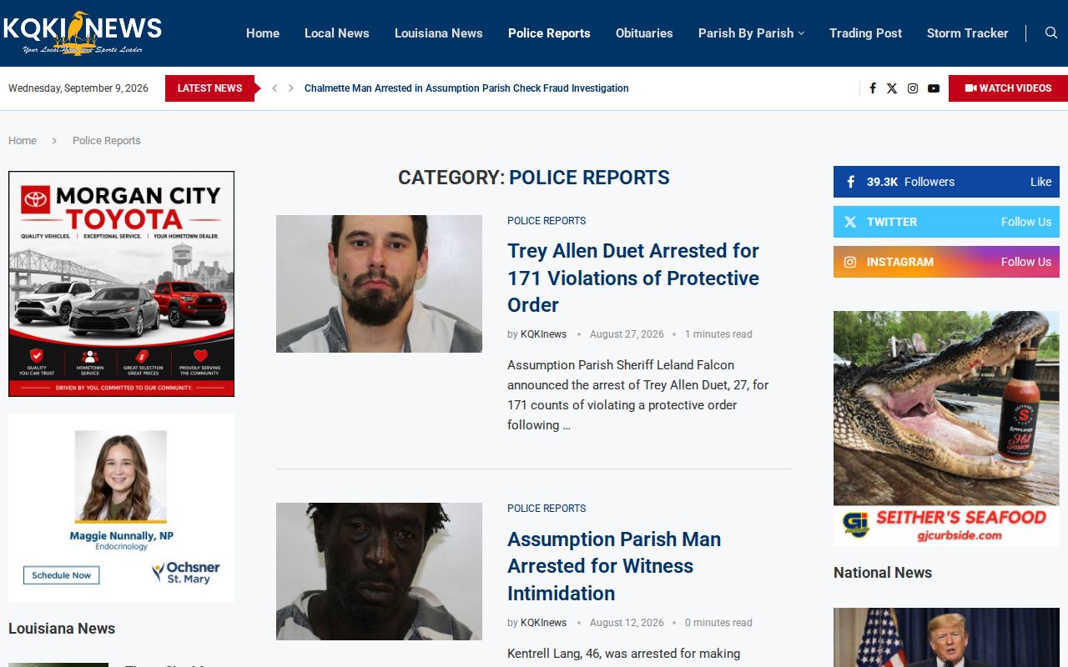Go to the Home menu item
The width and height of the screenshot is (1068, 667).
[263, 33]
